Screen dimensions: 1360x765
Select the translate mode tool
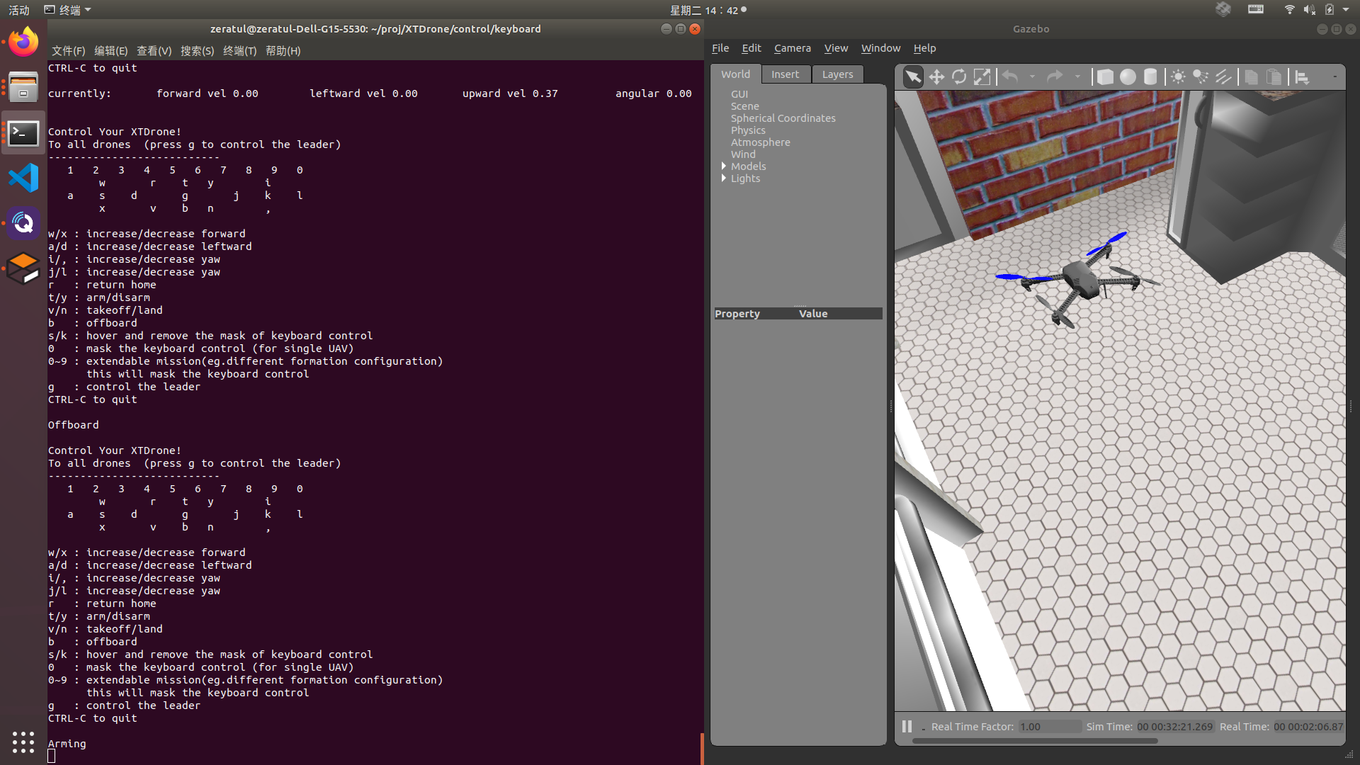[x=936, y=77]
